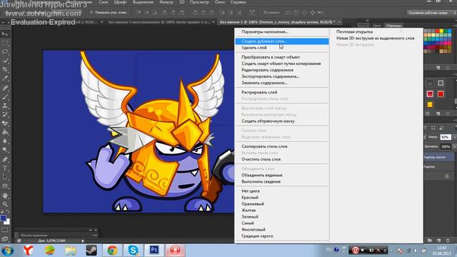Viewport: 457px width, 257px height.
Task: Choose 'Удалить слой' in context menu
Action: (282, 48)
